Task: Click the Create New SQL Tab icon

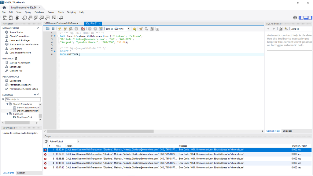Action: click(x=5, y=17)
